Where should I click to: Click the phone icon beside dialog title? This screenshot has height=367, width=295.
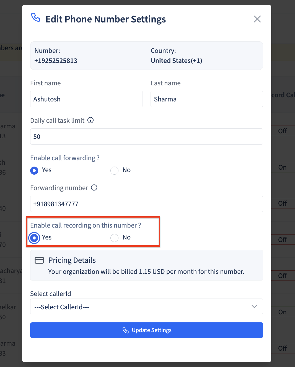point(36,17)
